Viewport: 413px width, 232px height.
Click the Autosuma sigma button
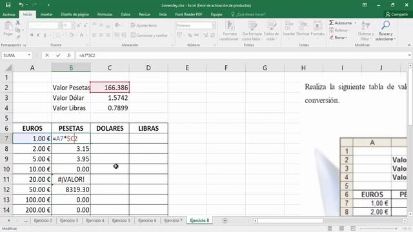coord(340,23)
